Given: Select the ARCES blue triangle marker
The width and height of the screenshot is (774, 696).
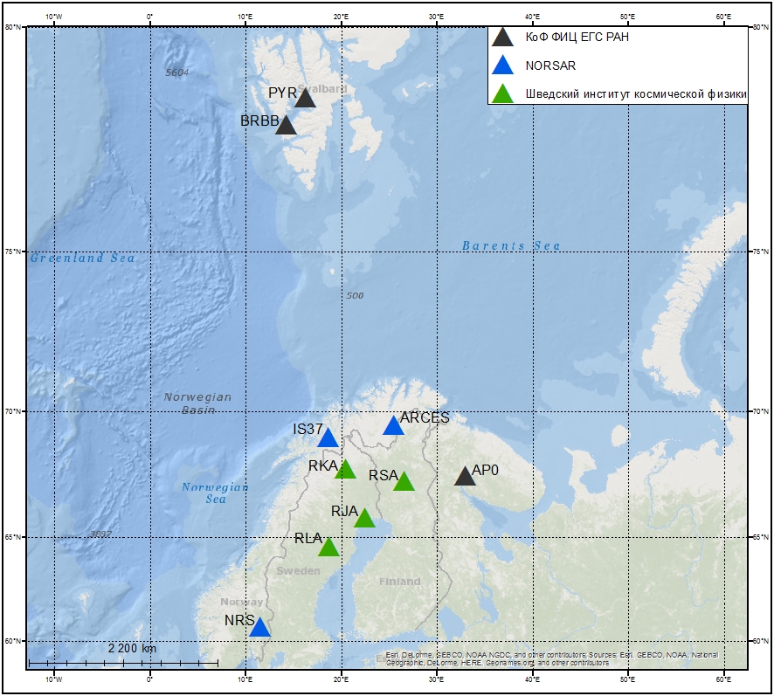Looking at the screenshot, I should click(394, 426).
